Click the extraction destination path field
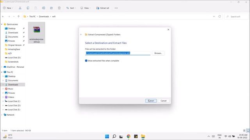The image size is (250, 140). pyautogui.click(x=118, y=53)
